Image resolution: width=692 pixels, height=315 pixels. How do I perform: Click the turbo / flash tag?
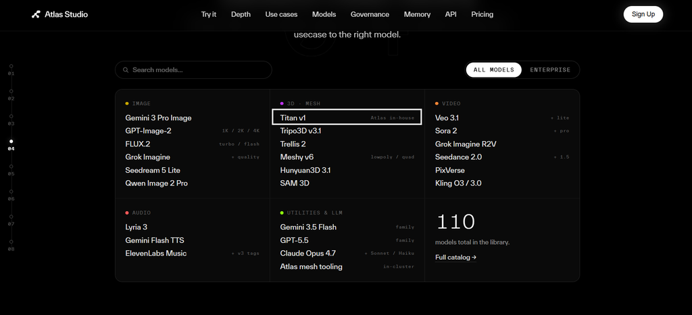(x=239, y=144)
